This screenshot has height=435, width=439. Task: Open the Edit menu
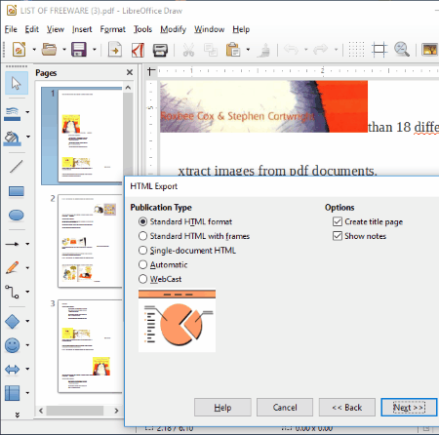point(31,29)
